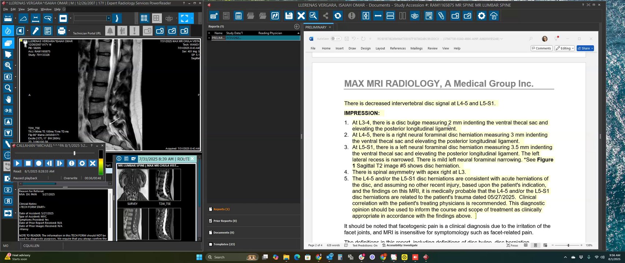Open Templates (23) section
The image size is (625, 263).
click(224, 244)
